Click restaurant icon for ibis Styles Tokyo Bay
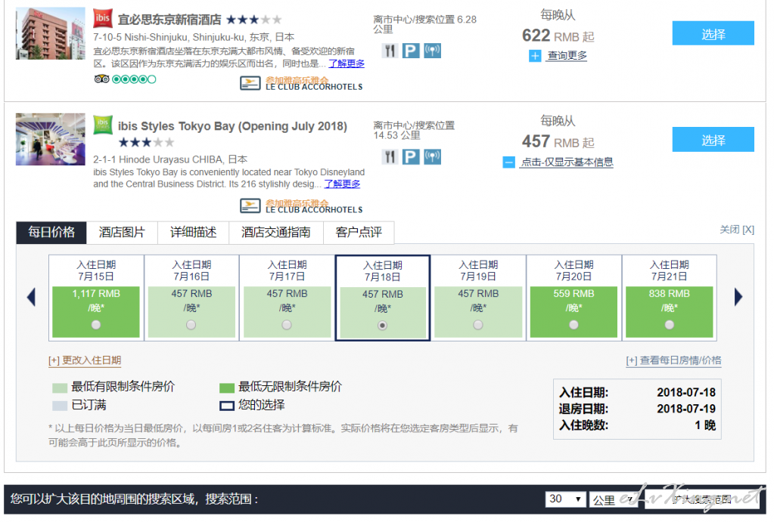 click(x=390, y=156)
